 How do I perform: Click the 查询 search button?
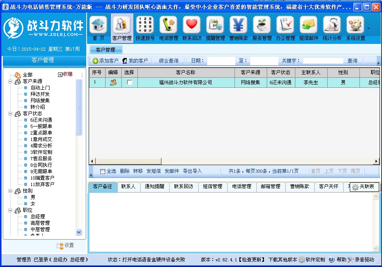point(352,61)
